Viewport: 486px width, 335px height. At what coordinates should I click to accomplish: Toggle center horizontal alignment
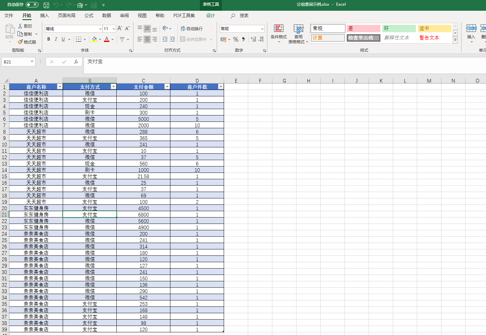pyautogui.click(x=147, y=39)
